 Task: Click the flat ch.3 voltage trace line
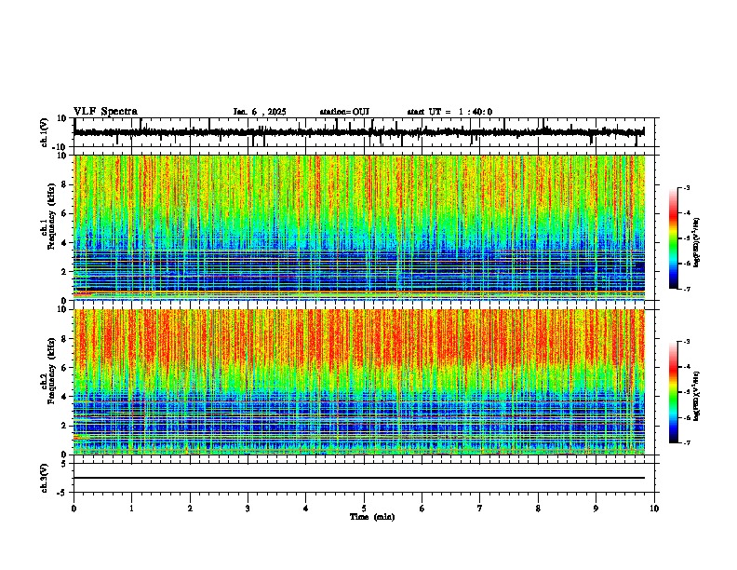(359, 478)
